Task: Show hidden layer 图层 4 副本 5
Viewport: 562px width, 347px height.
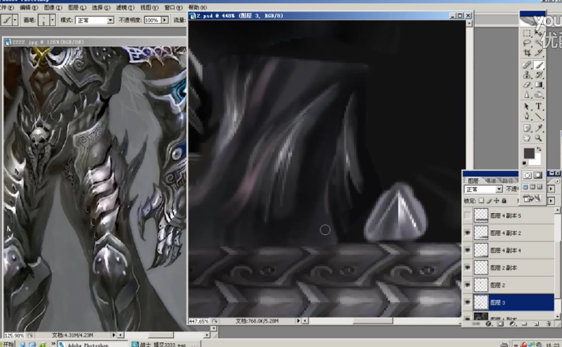Action: point(468,215)
